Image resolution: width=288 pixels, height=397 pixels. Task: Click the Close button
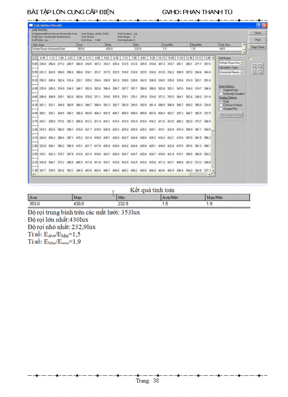pos(257,33)
